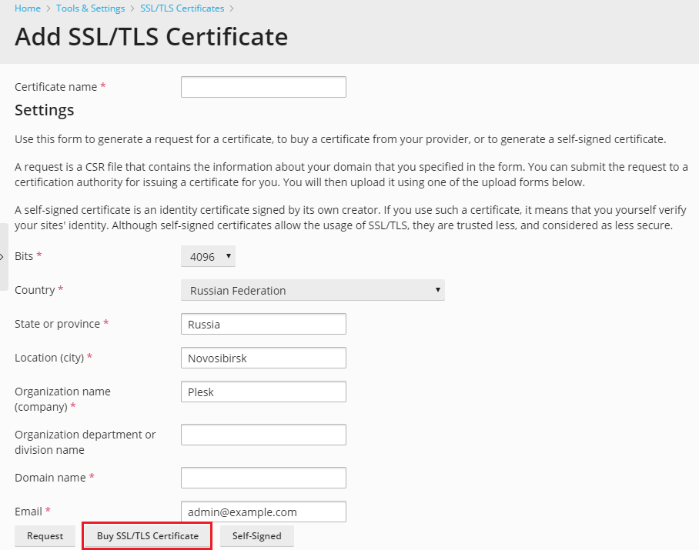
Task: Click the 'Settings' section heading
Action: 45,110
